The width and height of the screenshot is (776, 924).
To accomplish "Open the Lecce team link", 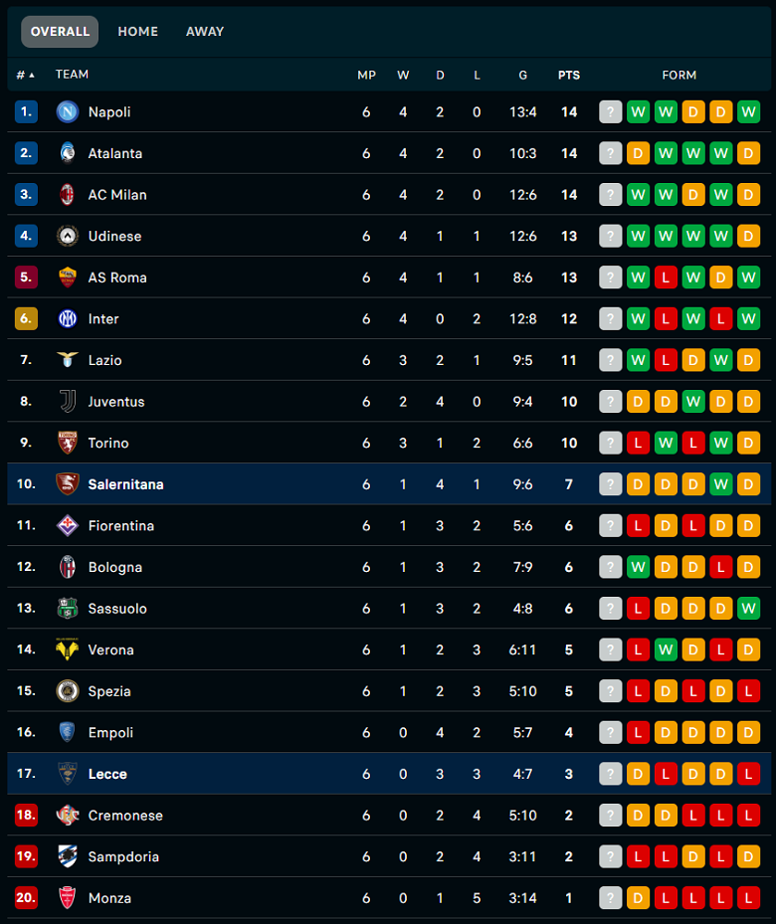I will [107, 774].
